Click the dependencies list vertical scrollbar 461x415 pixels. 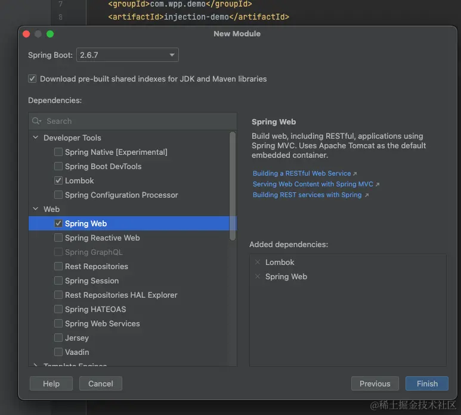coord(233,185)
